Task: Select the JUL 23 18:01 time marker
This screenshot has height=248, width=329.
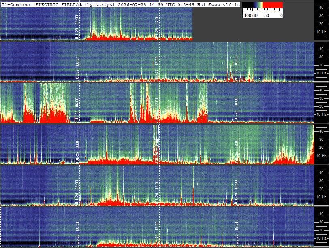Action: 236,233
